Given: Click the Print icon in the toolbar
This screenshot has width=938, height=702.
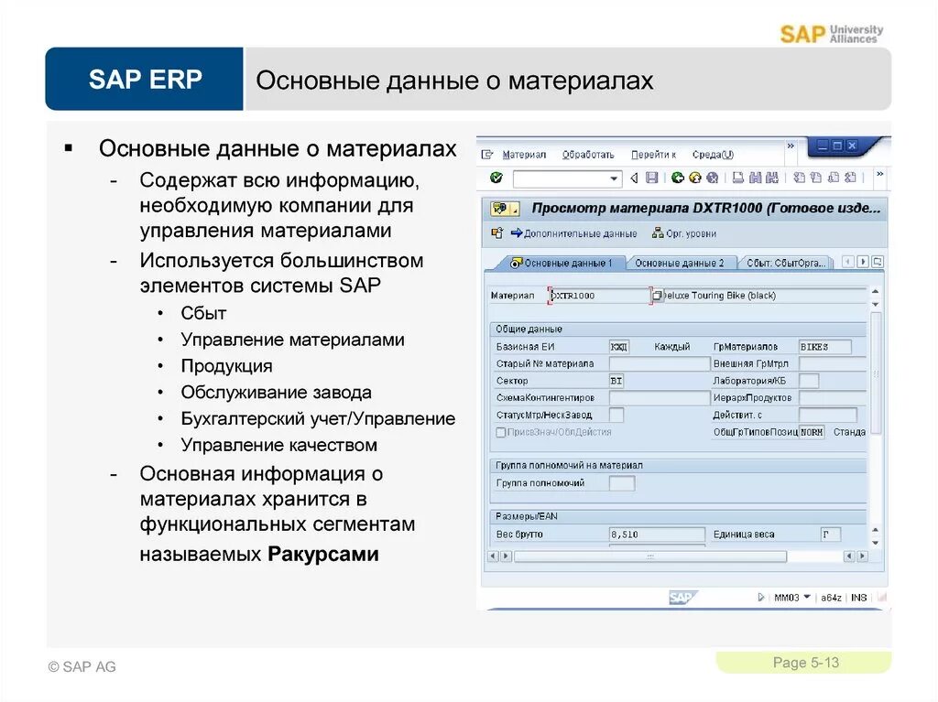Looking at the screenshot, I should [738, 178].
